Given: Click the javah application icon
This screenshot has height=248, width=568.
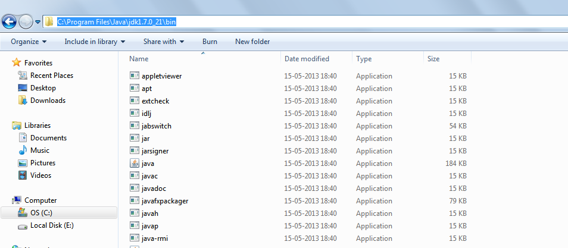Looking at the screenshot, I should pyautogui.click(x=135, y=213).
